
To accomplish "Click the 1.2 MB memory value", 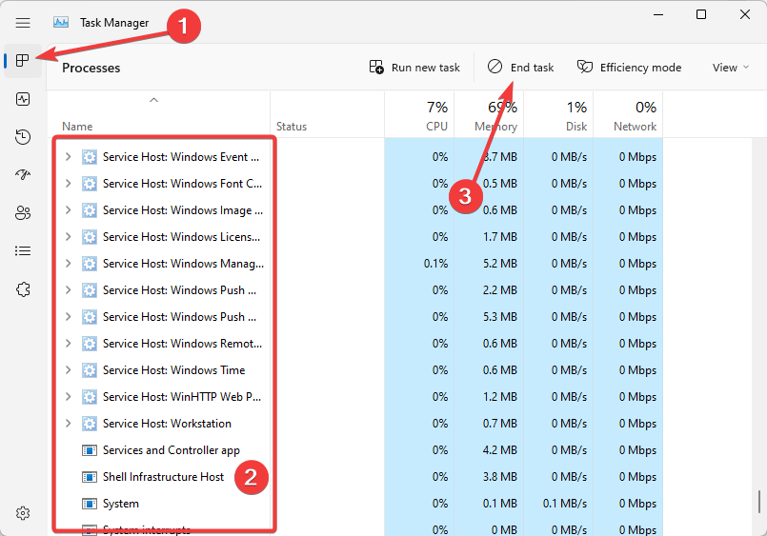I will pyautogui.click(x=500, y=397).
